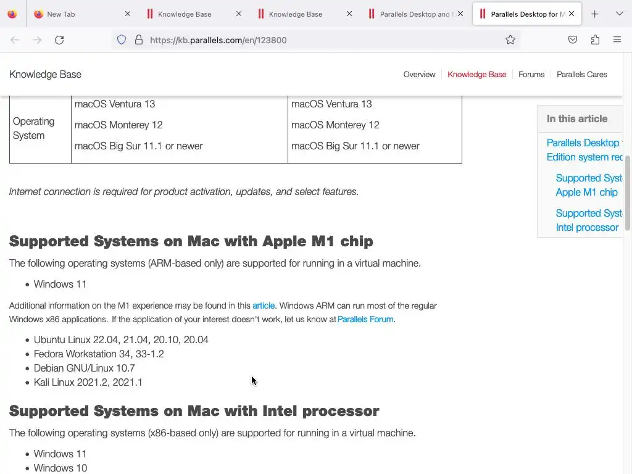Jump to Supported Systems Apple M1 chip section

588,185
